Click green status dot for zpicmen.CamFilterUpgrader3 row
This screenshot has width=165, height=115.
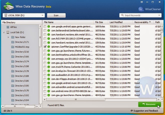click(48, 46)
